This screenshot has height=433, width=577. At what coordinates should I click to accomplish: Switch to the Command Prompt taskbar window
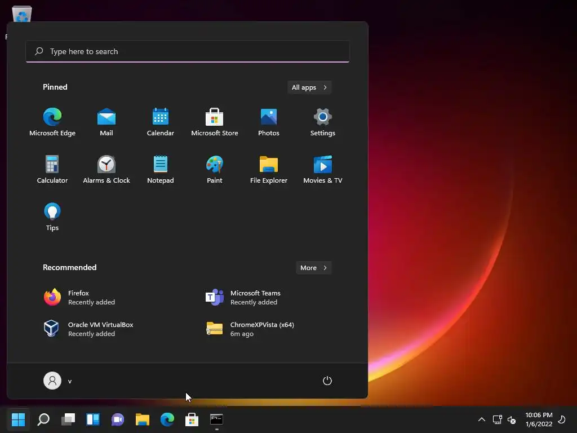216,419
